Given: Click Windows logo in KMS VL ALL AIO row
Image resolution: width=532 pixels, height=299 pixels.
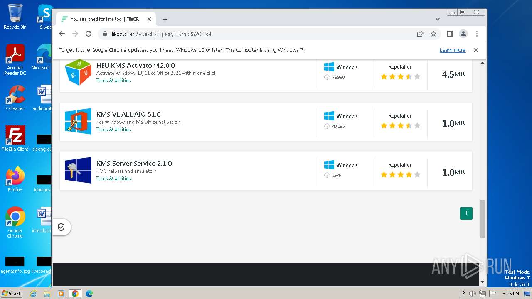Looking at the screenshot, I should pyautogui.click(x=329, y=116).
